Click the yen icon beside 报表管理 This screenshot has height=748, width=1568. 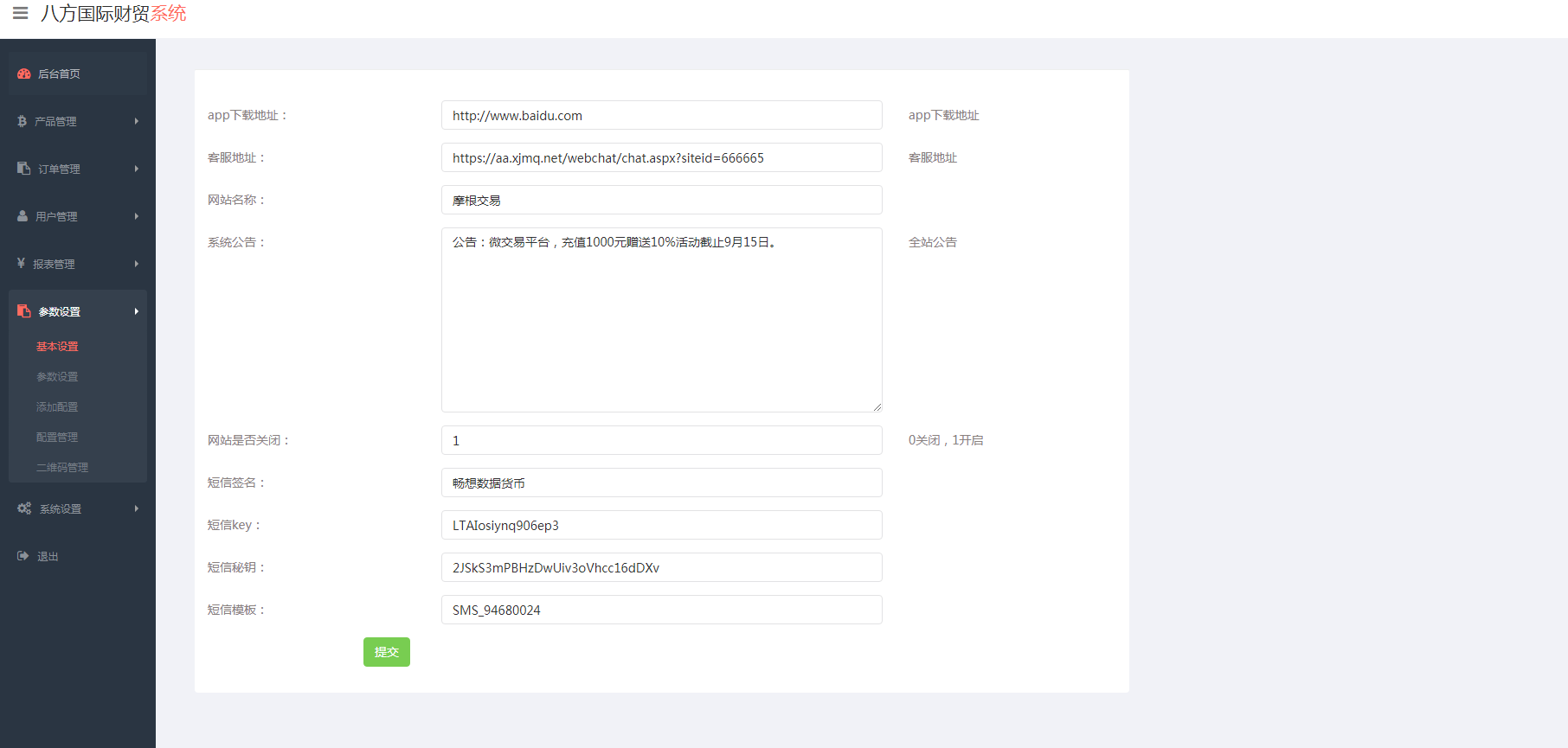21,264
